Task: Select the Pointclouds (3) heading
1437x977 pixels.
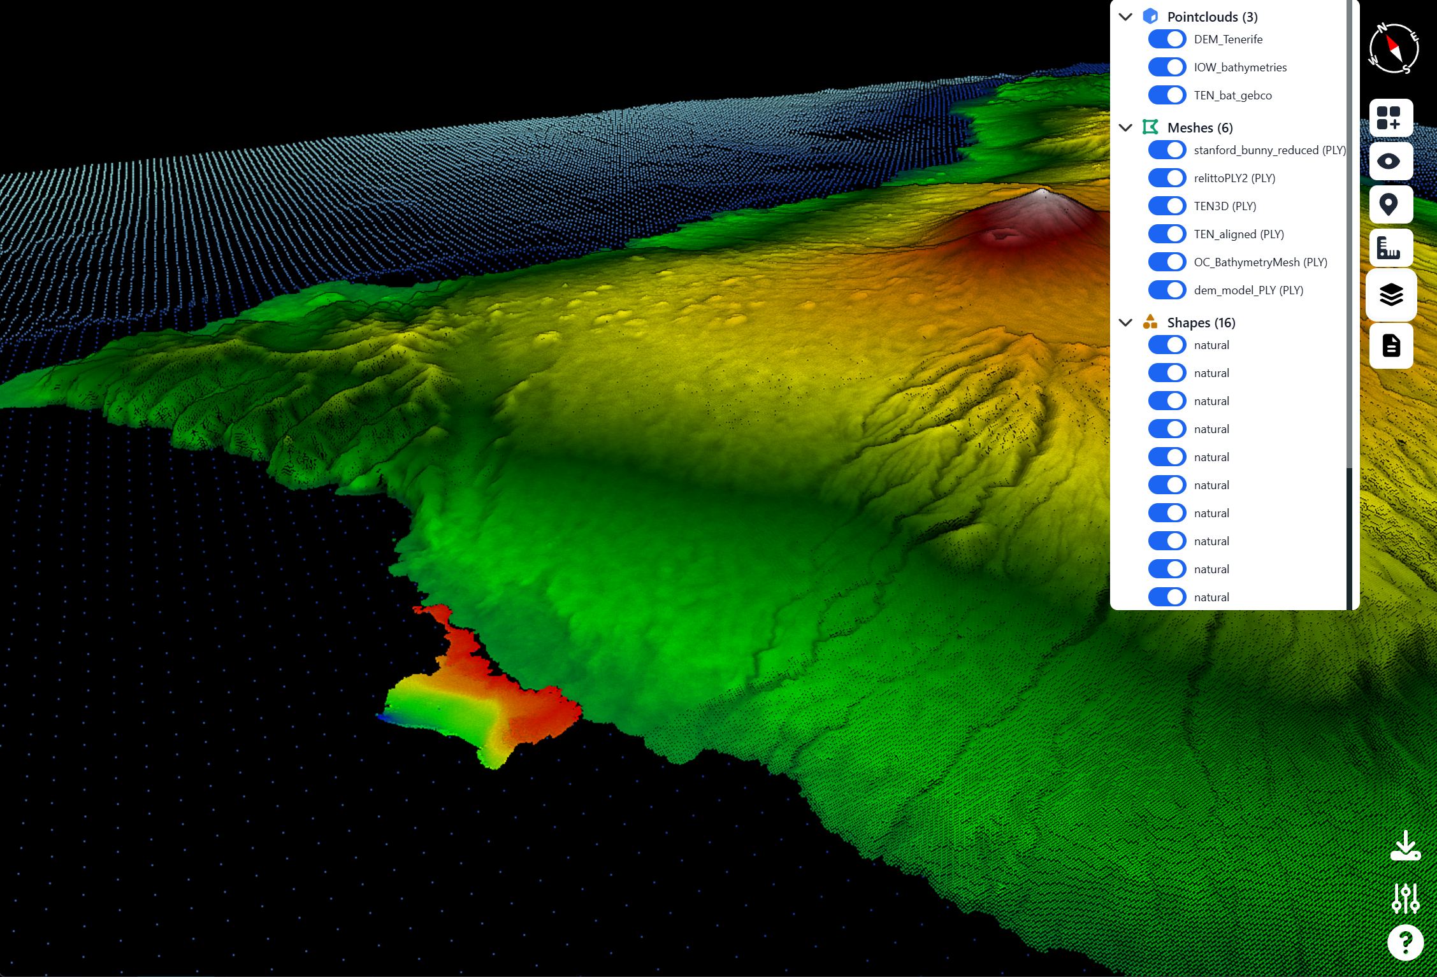Action: tap(1212, 17)
